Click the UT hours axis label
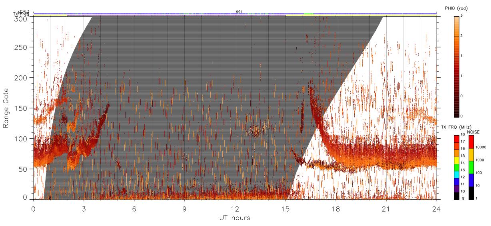 tap(235, 218)
